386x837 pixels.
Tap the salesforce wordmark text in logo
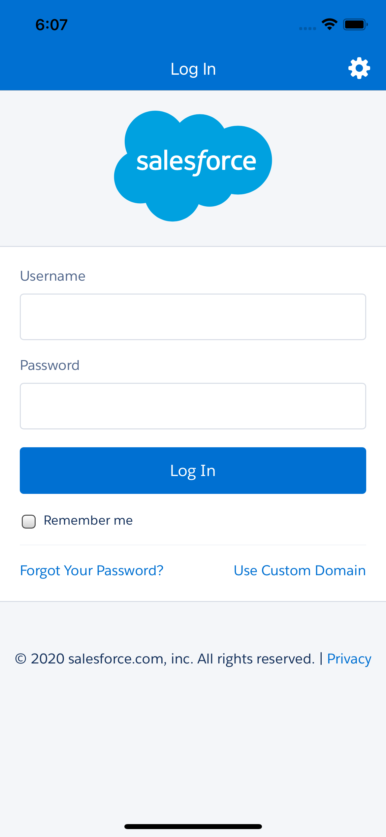point(196,162)
